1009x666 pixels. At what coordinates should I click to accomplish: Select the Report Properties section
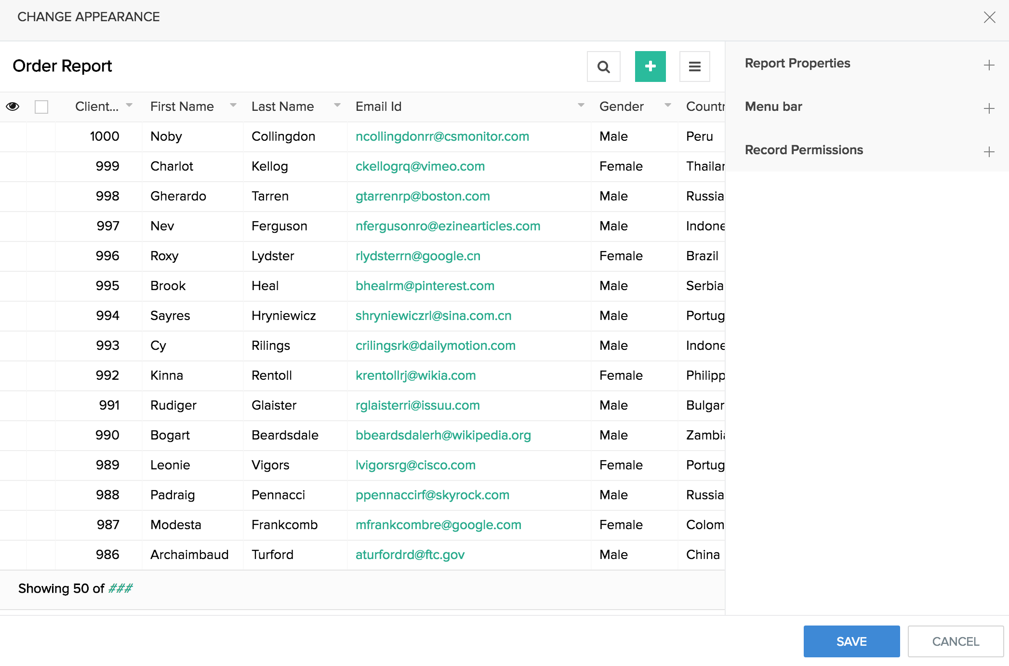[797, 63]
